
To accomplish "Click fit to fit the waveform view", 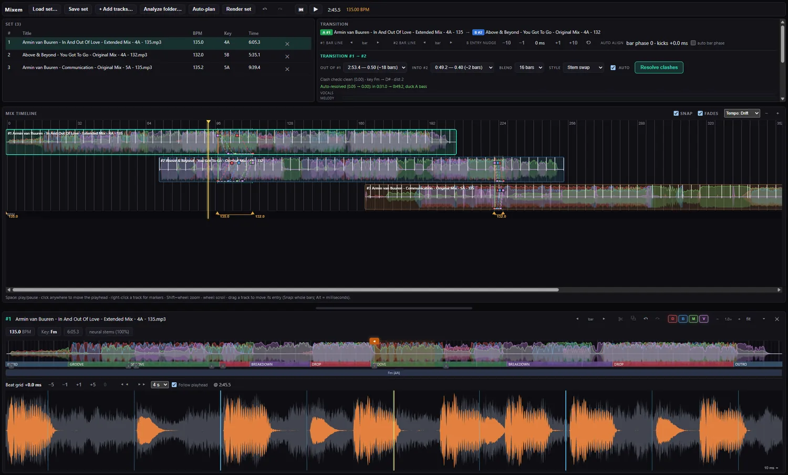I will pyautogui.click(x=749, y=319).
